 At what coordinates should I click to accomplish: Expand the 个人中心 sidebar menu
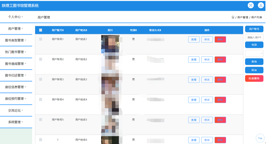[16, 17]
